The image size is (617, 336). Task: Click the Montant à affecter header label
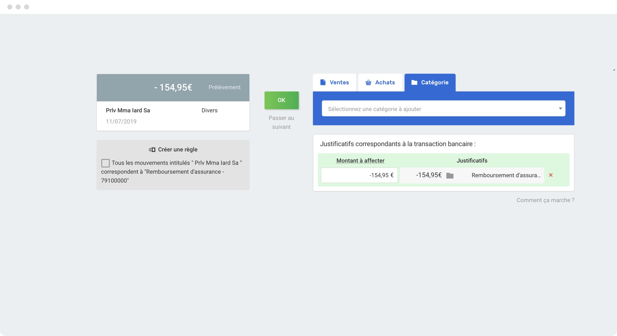(x=360, y=161)
